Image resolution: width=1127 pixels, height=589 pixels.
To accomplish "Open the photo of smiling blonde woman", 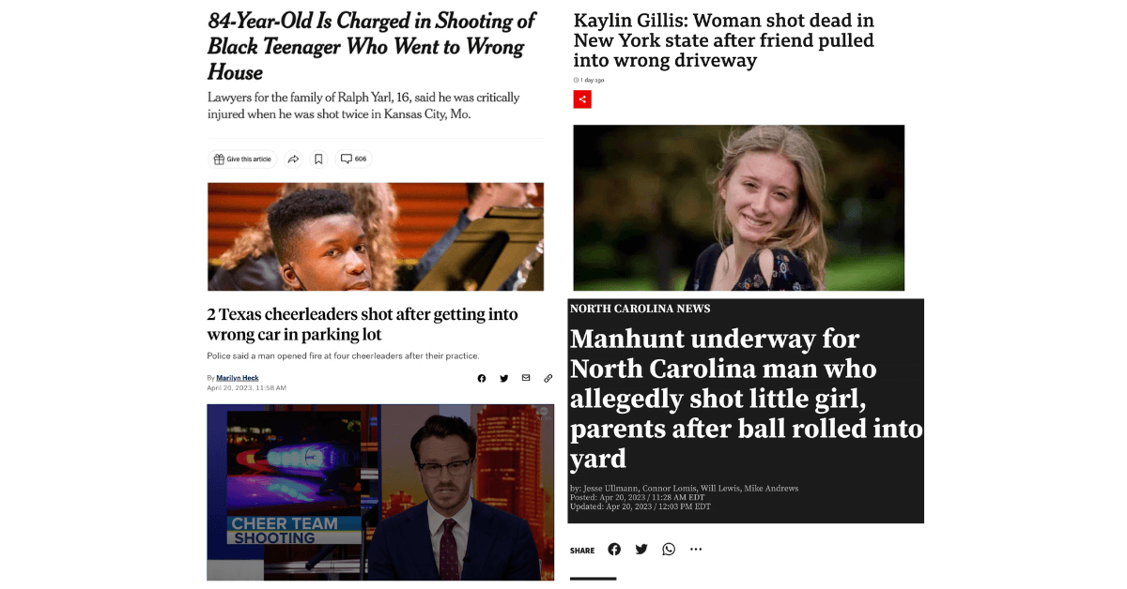I will click(739, 208).
